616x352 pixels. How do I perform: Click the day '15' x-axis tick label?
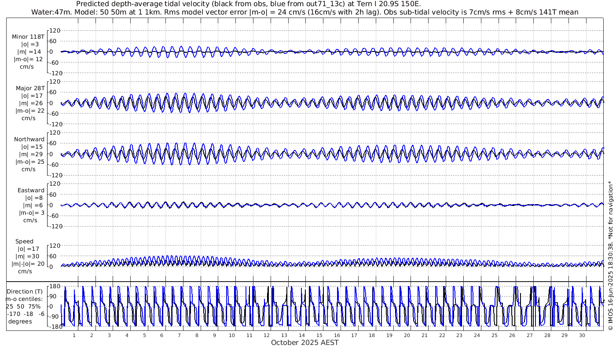pos(319,335)
